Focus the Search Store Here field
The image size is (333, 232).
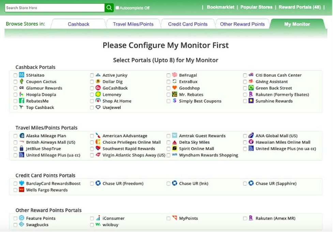pyautogui.click(x=55, y=8)
